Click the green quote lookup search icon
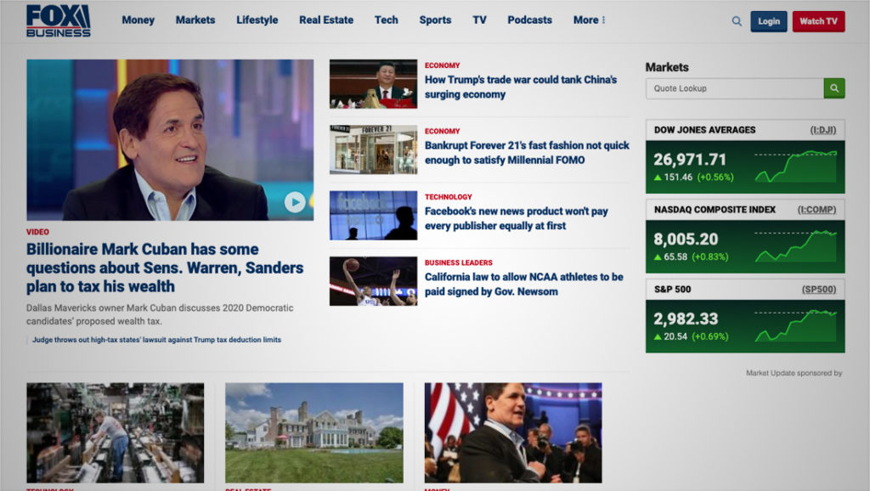Screen dimensions: 870x491 (834, 87)
